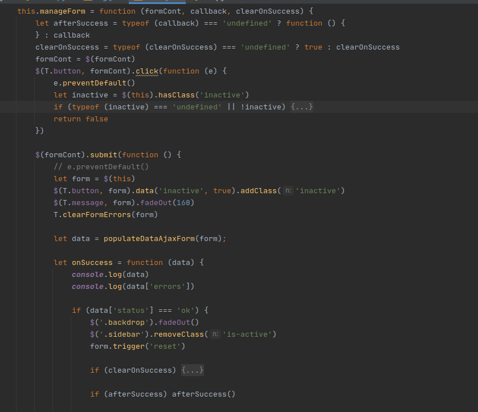
Task: Click the 'addClass' method name
Action: pyautogui.click(x=259, y=191)
